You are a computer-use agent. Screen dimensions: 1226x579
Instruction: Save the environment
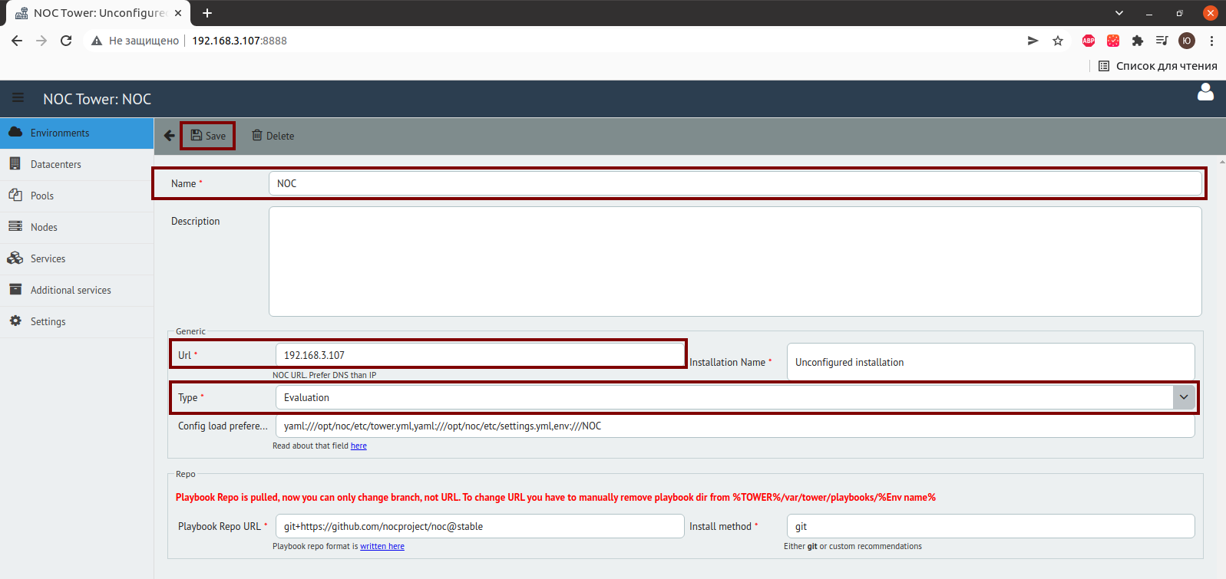[208, 136]
